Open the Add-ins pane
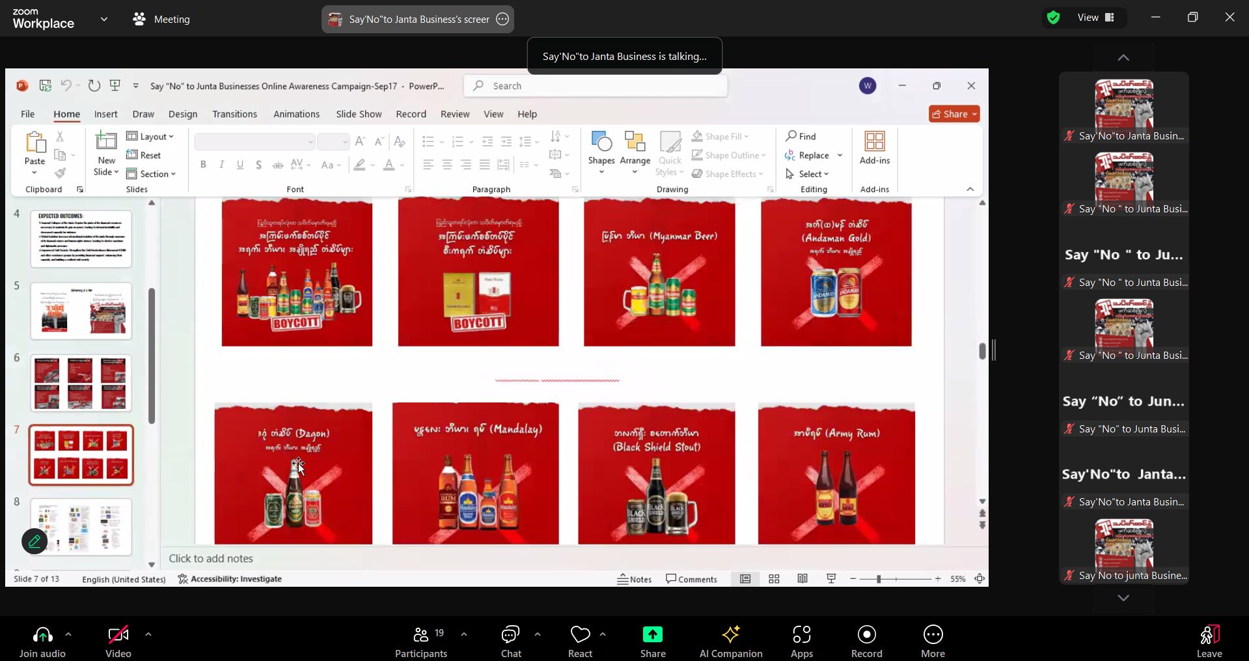Viewport: 1249px width, 661px height. click(x=875, y=148)
